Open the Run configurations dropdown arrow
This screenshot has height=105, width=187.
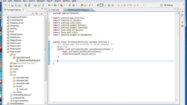(58, 5)
